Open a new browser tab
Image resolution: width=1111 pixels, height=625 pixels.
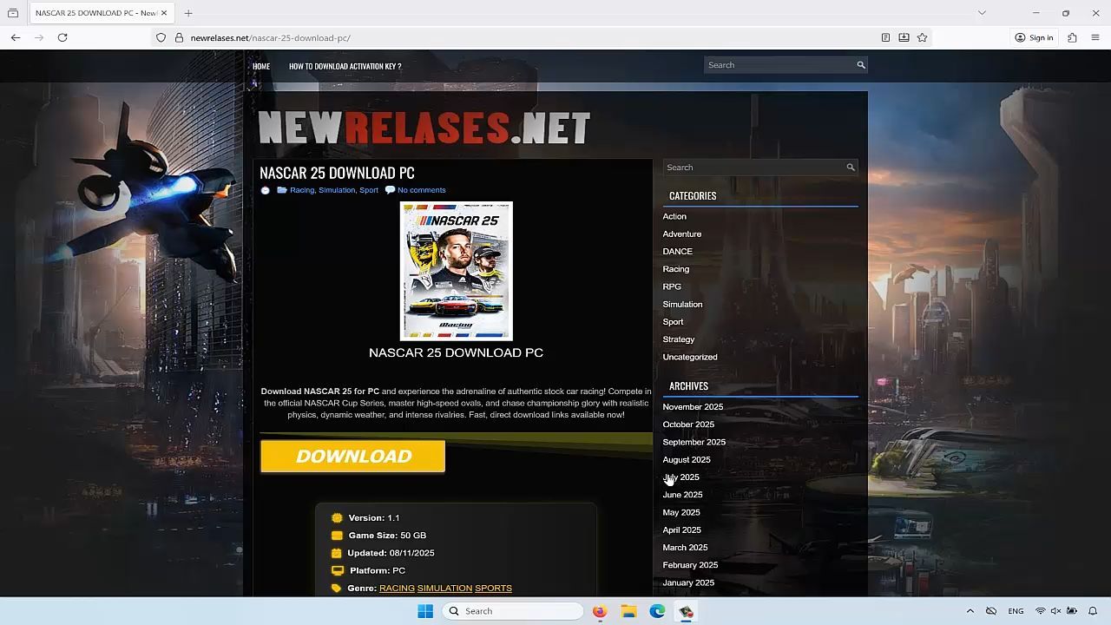[x=188, y=13]
